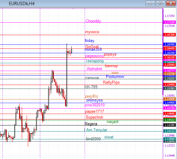The width and height of the screenshot is (177, 159).
Task: Click the 1.16400 red price tag
Action: click(169, 48)
